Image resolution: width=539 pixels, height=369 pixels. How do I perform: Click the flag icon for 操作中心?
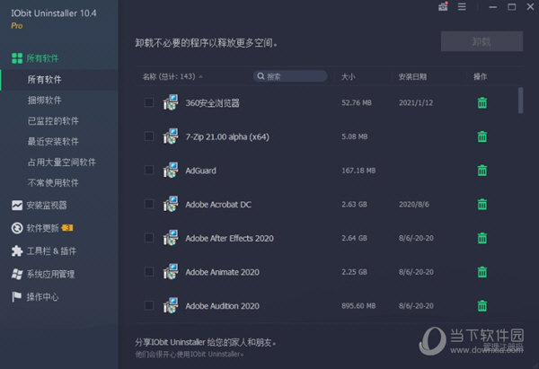[x=16, y=297]
